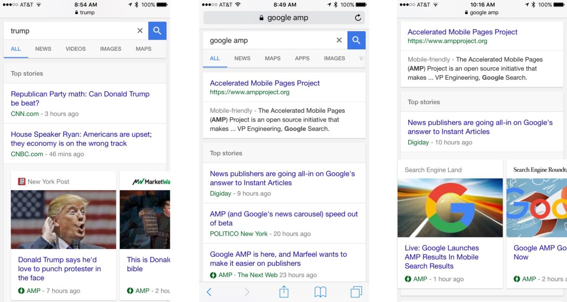Tap the AMP lightning badge under 'Donald Trump says he'd'
Image resolution: width=567 pixels, height=302 pixels.
click(x=21, y=291)
